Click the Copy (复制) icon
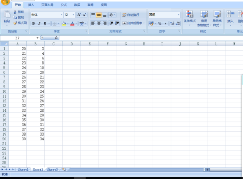Screen dimensions: 243x179 (15, 18)
